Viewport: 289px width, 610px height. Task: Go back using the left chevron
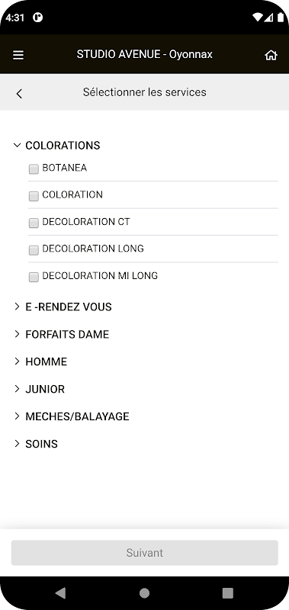(19, 93)
